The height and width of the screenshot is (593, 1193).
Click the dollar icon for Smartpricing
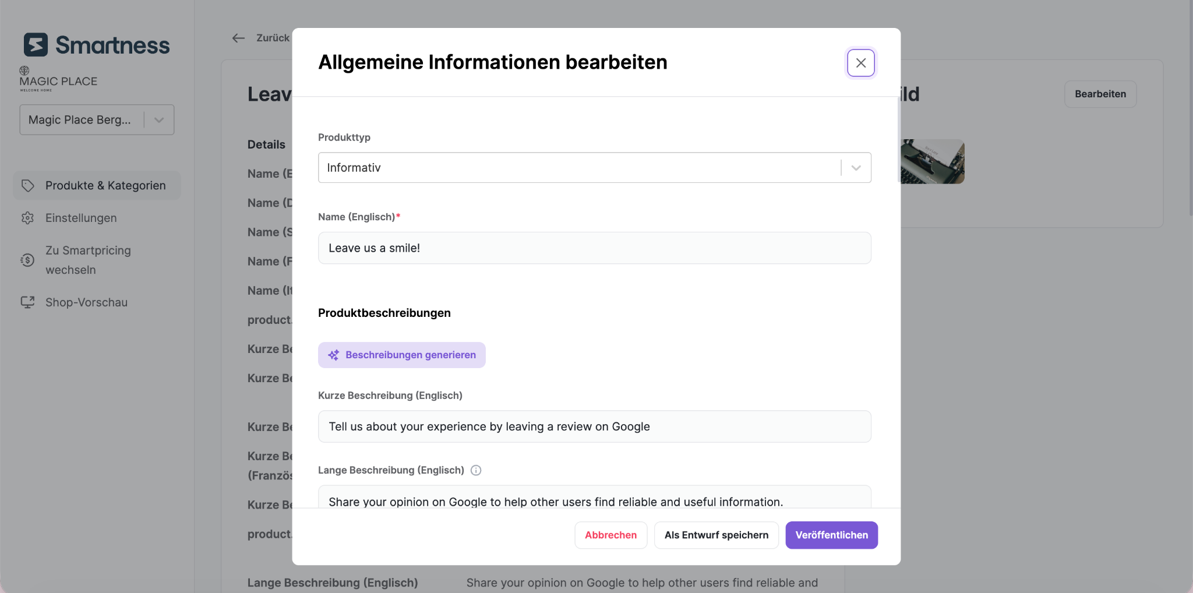click(x=27, y=260)
